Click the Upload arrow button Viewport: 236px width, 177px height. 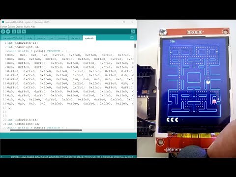coord(8,31)
